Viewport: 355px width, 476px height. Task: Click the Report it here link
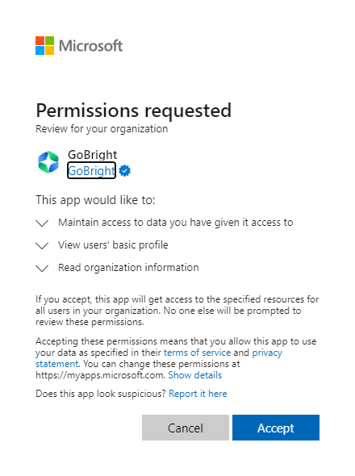pos(198,394)
